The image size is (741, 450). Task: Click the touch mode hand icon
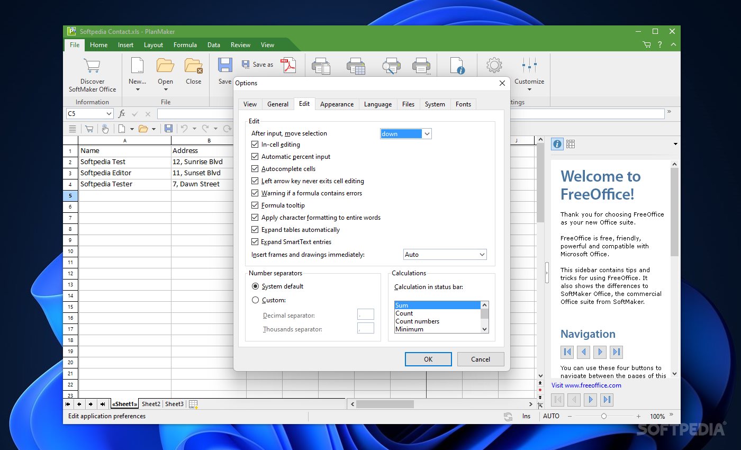point(105,129)
